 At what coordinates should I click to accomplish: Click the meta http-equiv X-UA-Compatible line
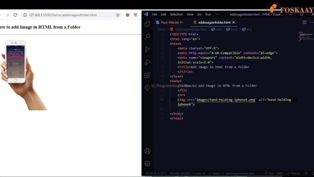coord(228,53)
